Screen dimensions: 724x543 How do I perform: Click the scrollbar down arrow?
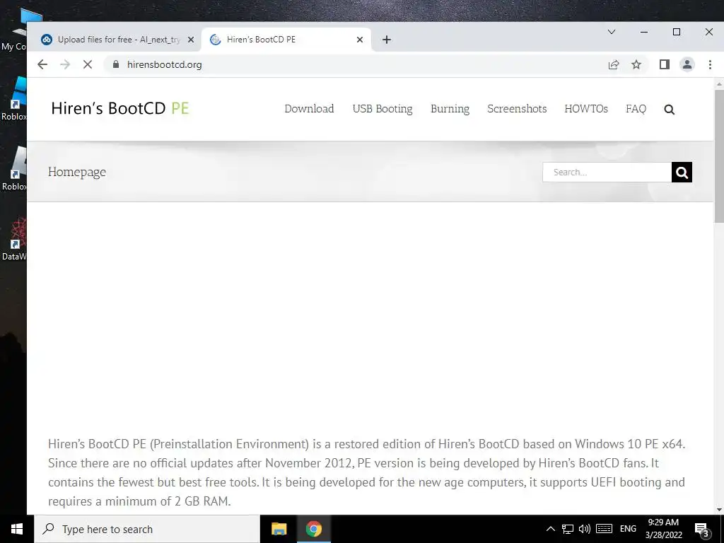[x=719, y=510]
